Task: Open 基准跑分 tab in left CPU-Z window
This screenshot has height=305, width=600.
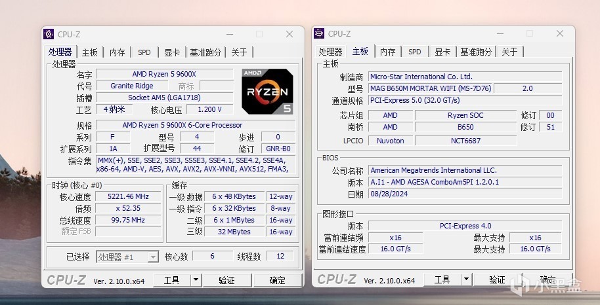Action: 206,52
